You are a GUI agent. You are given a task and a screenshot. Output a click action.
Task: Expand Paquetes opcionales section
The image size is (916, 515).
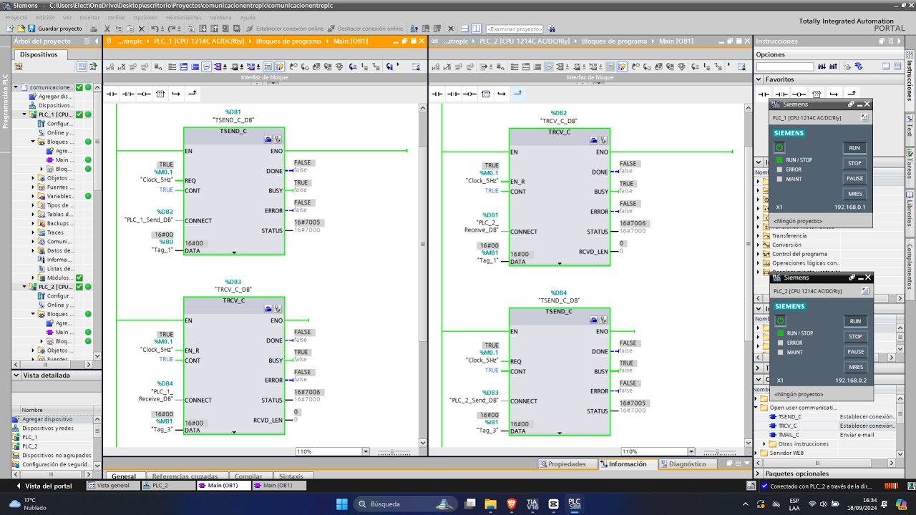pyautogui.click(x=759, y=474)
